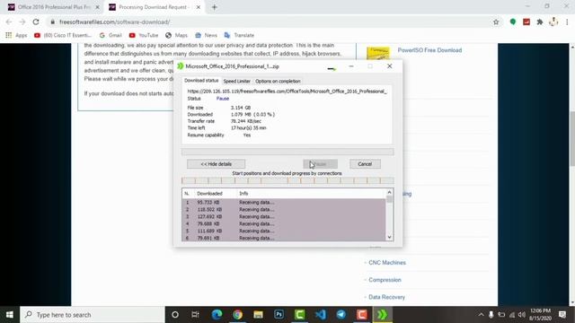Cancel the download
Image resolution: width=575 pixels, height=323 pixels.
(365, 164)
